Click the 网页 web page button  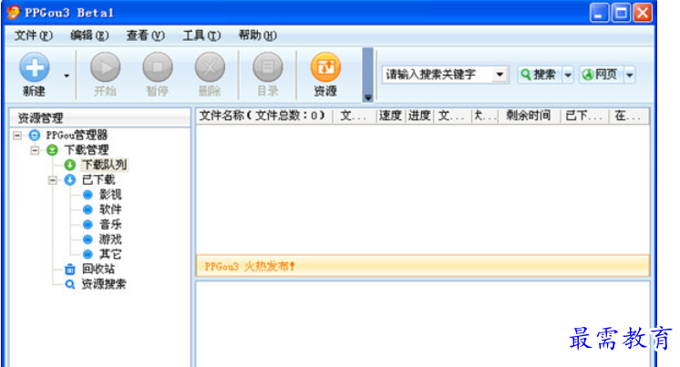(601, 75)
